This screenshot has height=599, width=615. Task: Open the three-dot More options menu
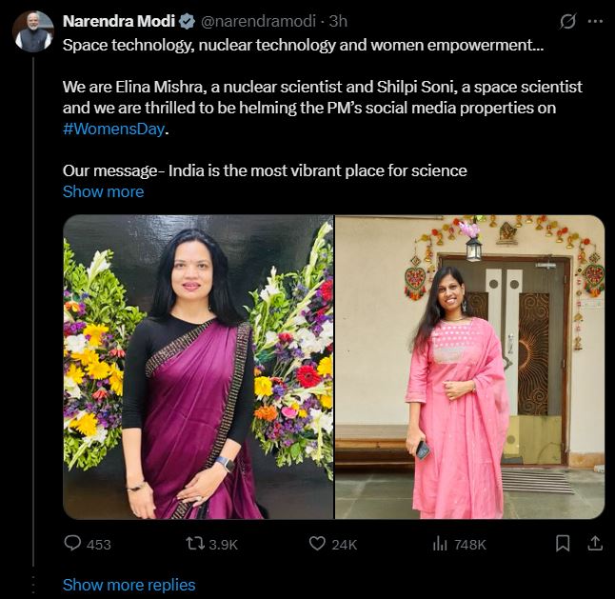pos(595,21)
